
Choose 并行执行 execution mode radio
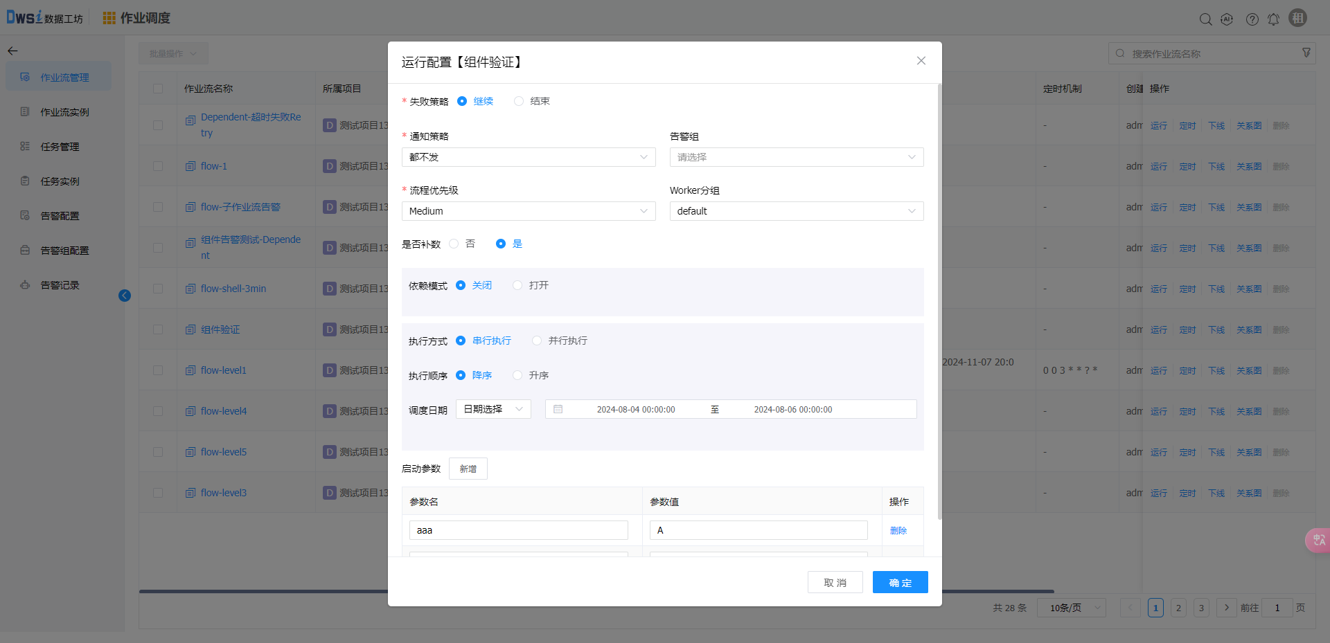[537, 341]
